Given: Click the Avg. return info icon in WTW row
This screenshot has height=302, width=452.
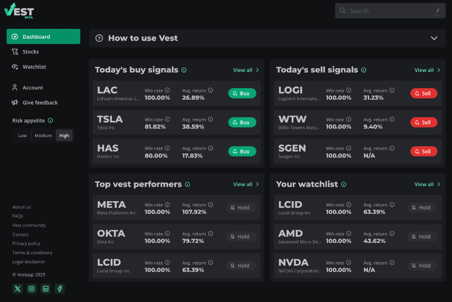Looking at the screenshot, I should point(392,120).
